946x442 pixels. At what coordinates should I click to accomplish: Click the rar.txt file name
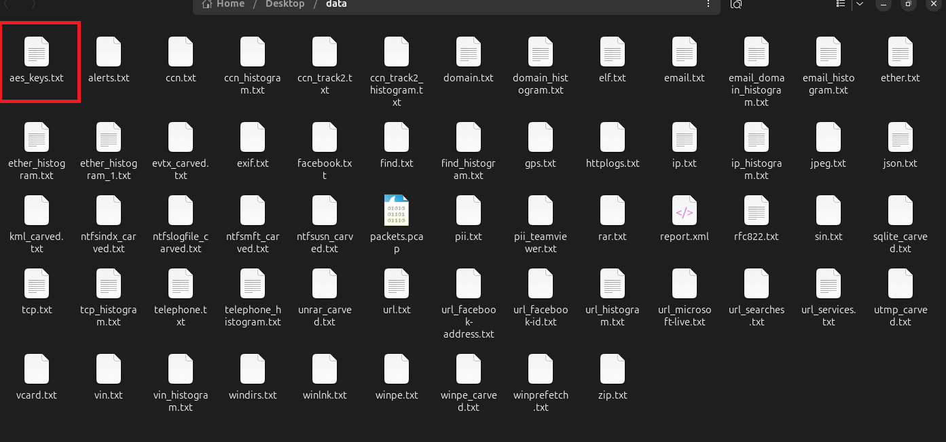click(613, 237)
